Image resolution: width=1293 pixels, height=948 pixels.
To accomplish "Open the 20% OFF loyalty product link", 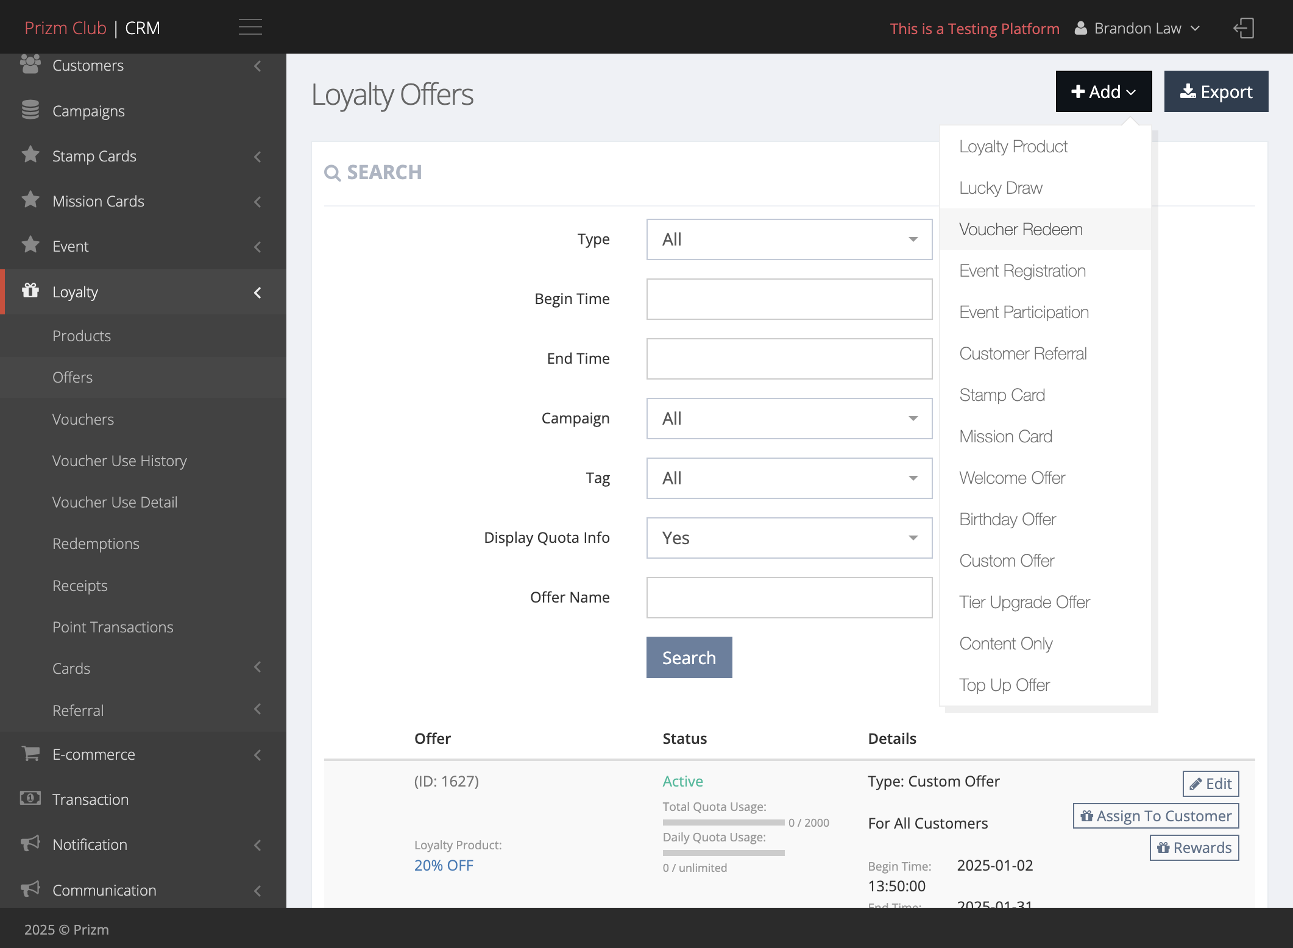I will (444, 865).
